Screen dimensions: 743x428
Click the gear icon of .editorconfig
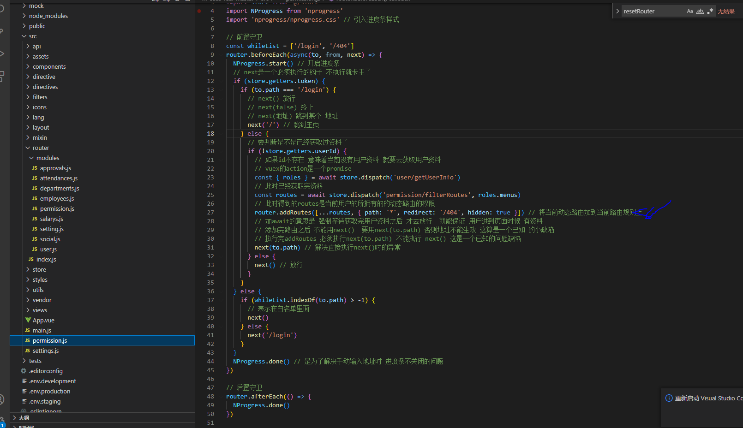tap(24, 371)
